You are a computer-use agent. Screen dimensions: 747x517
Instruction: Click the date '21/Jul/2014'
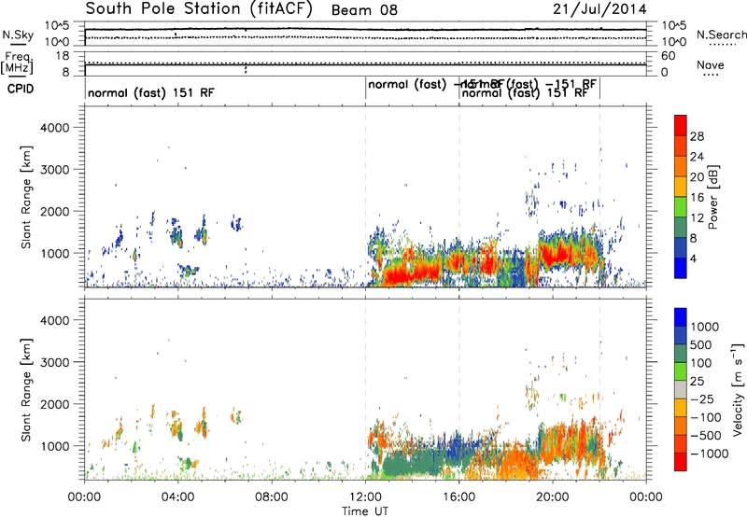coord(599,9)
